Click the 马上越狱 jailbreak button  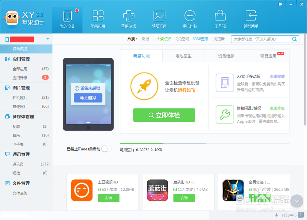point(88,98)
